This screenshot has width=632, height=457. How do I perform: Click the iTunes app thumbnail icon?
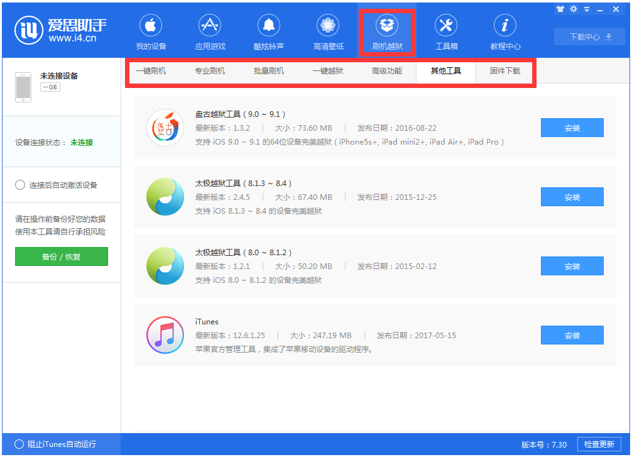pyautogui.click(x=165, y=335)
